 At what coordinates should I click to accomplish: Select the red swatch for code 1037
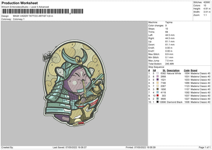[x=158, y=96]
